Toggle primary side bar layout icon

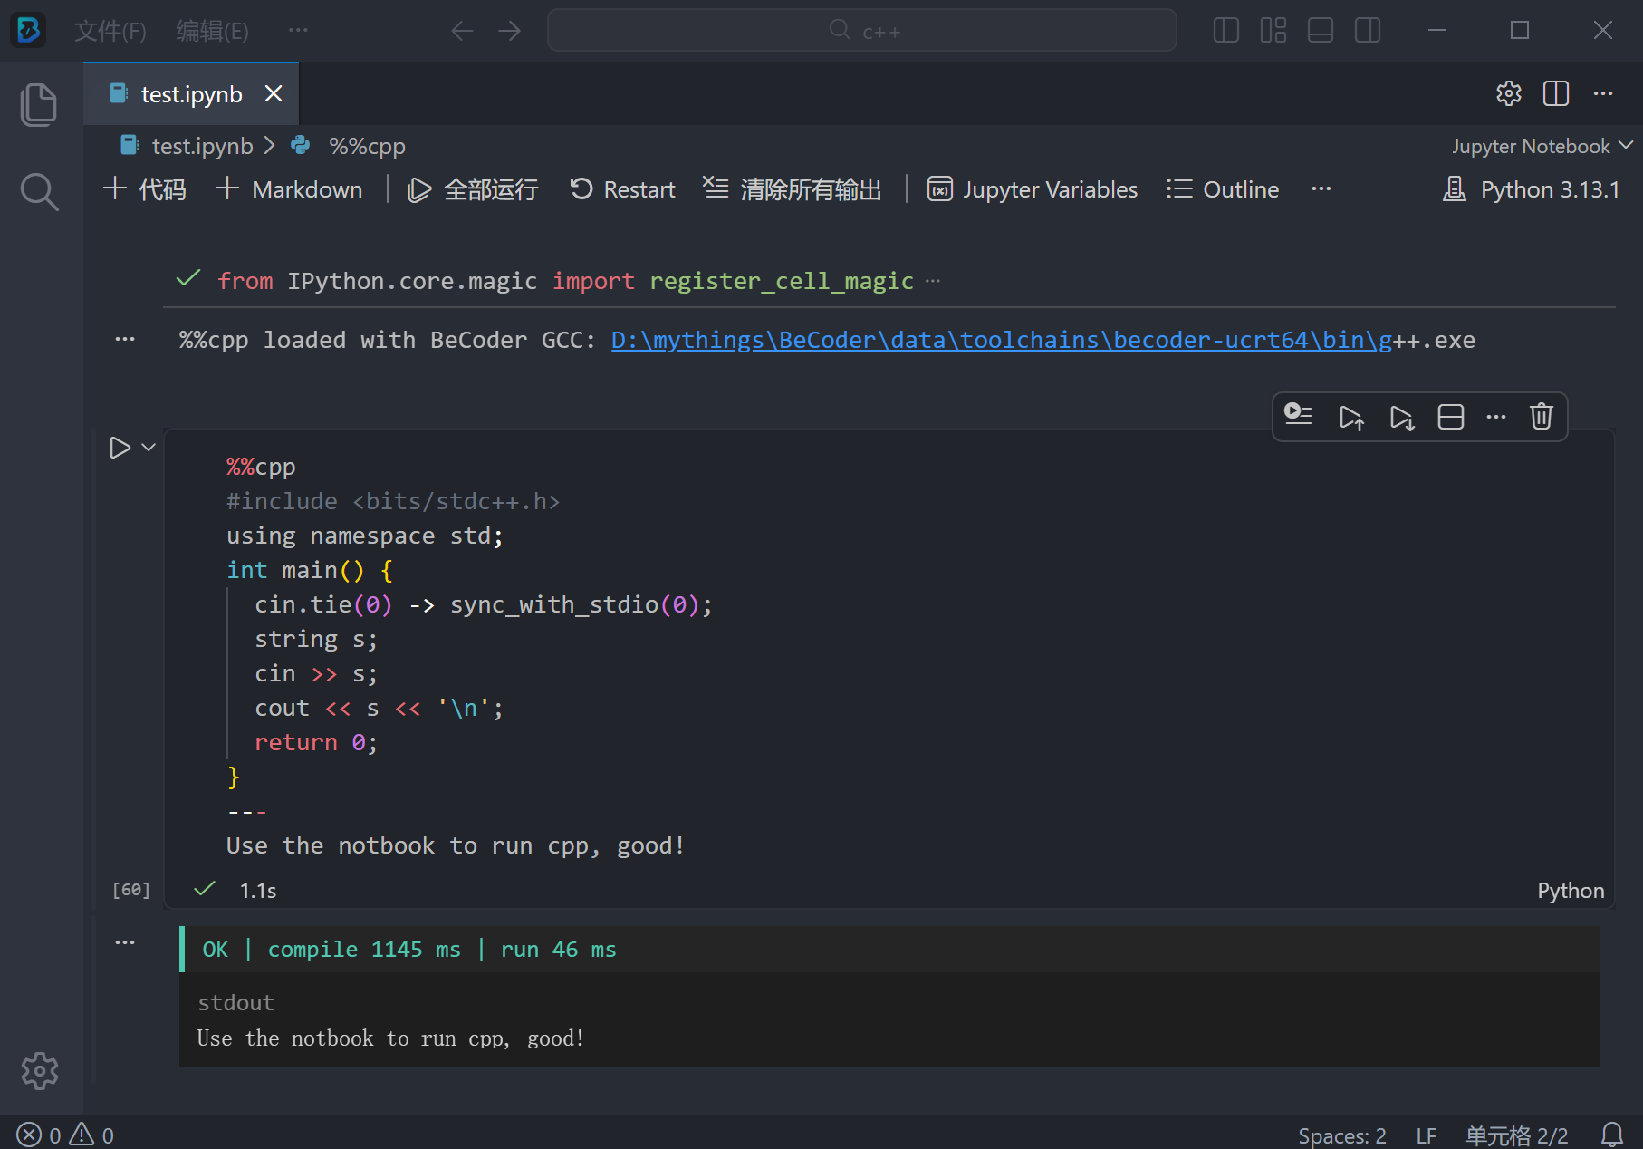point(1225,31)
